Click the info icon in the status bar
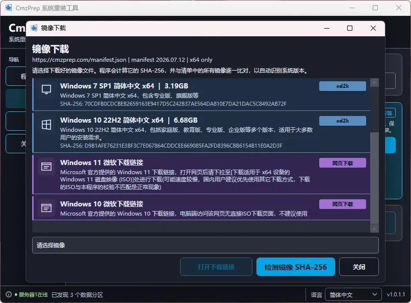 pyautogui.click(x=9, y=294)
